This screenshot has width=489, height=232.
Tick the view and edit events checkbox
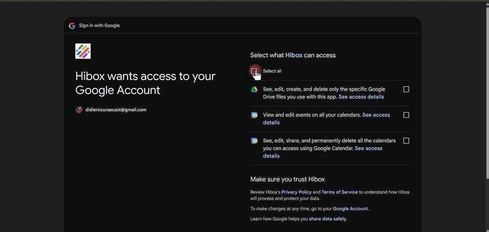(x=406, y=115)
